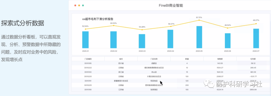Click negative gross profit -1031.77
This screenshot has height=96, width=271.
click(x=253, y=76)
